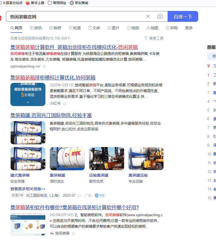This screenshot has width=216, height=240.
Task: Click hot search rank 10 entry
Action: (x=215, y=154)
